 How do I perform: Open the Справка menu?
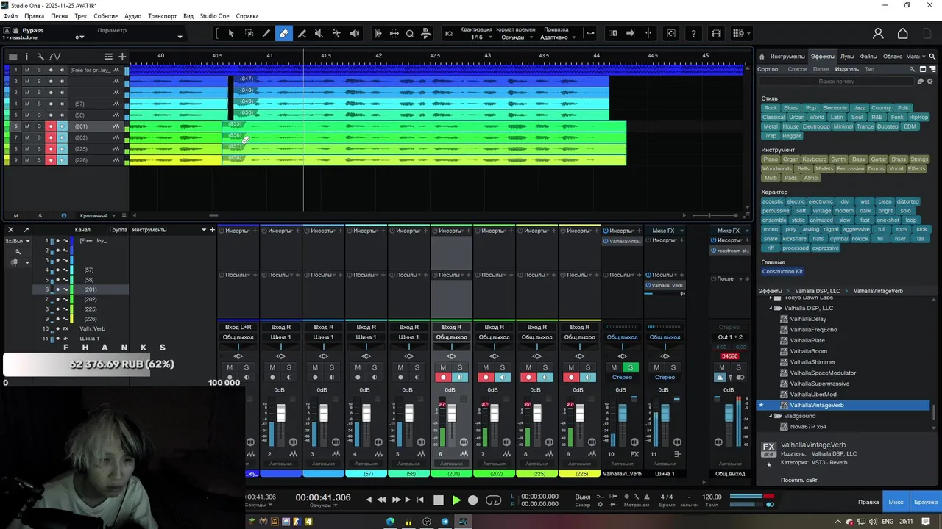coord(247,15)
